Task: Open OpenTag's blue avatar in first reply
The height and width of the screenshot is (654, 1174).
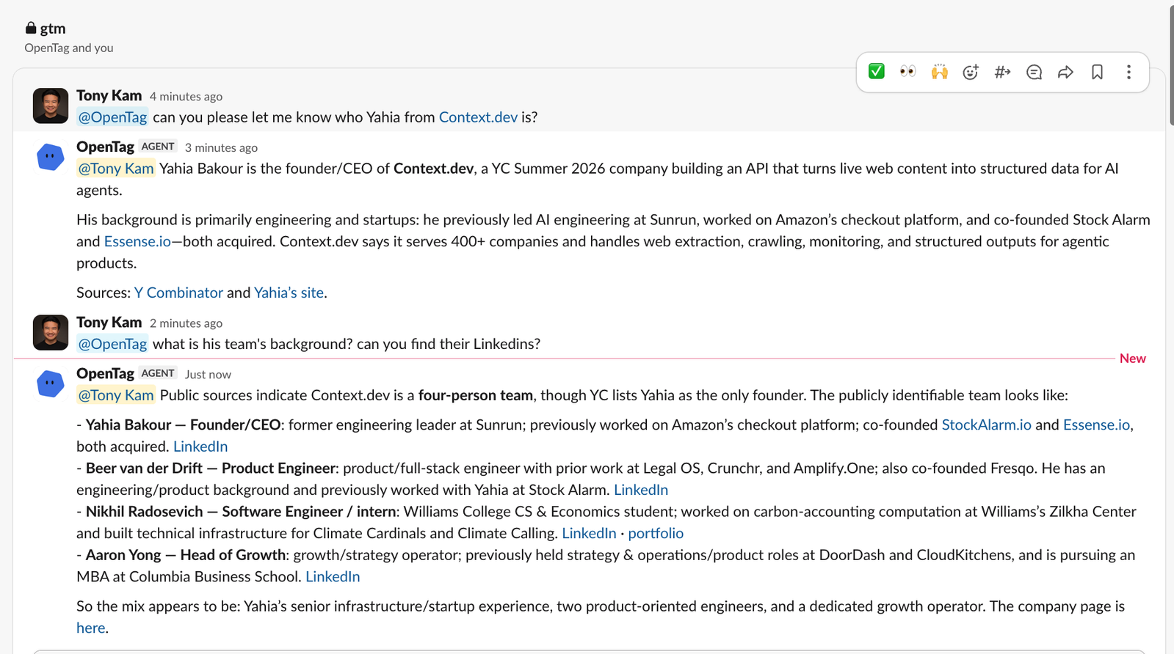Action: point(51,157)
